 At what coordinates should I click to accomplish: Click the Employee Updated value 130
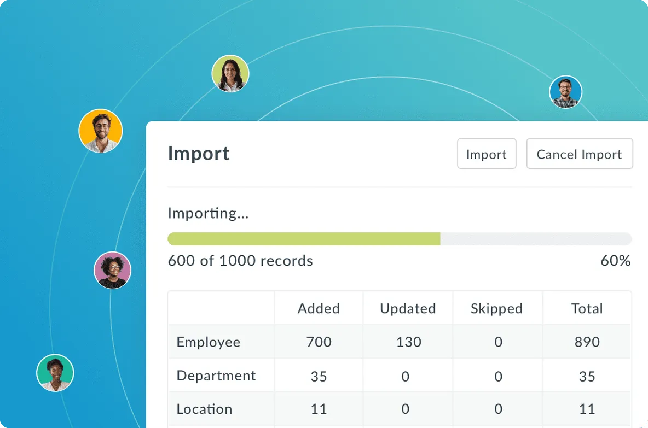tap(409, 342)
